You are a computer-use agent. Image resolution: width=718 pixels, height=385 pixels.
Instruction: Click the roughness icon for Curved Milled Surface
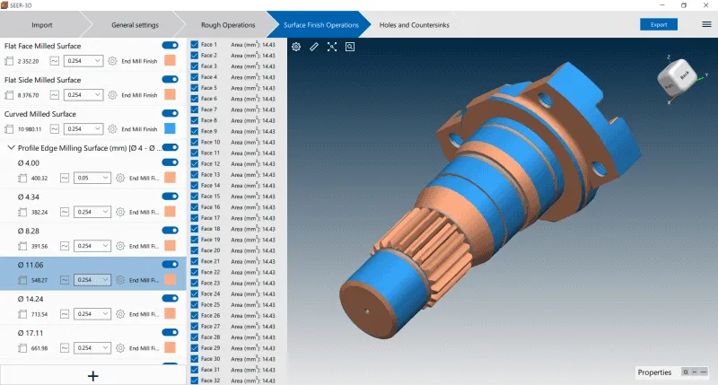[53, 129]
